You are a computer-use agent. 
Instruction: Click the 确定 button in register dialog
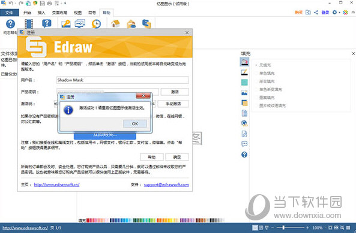pos(177,157)
